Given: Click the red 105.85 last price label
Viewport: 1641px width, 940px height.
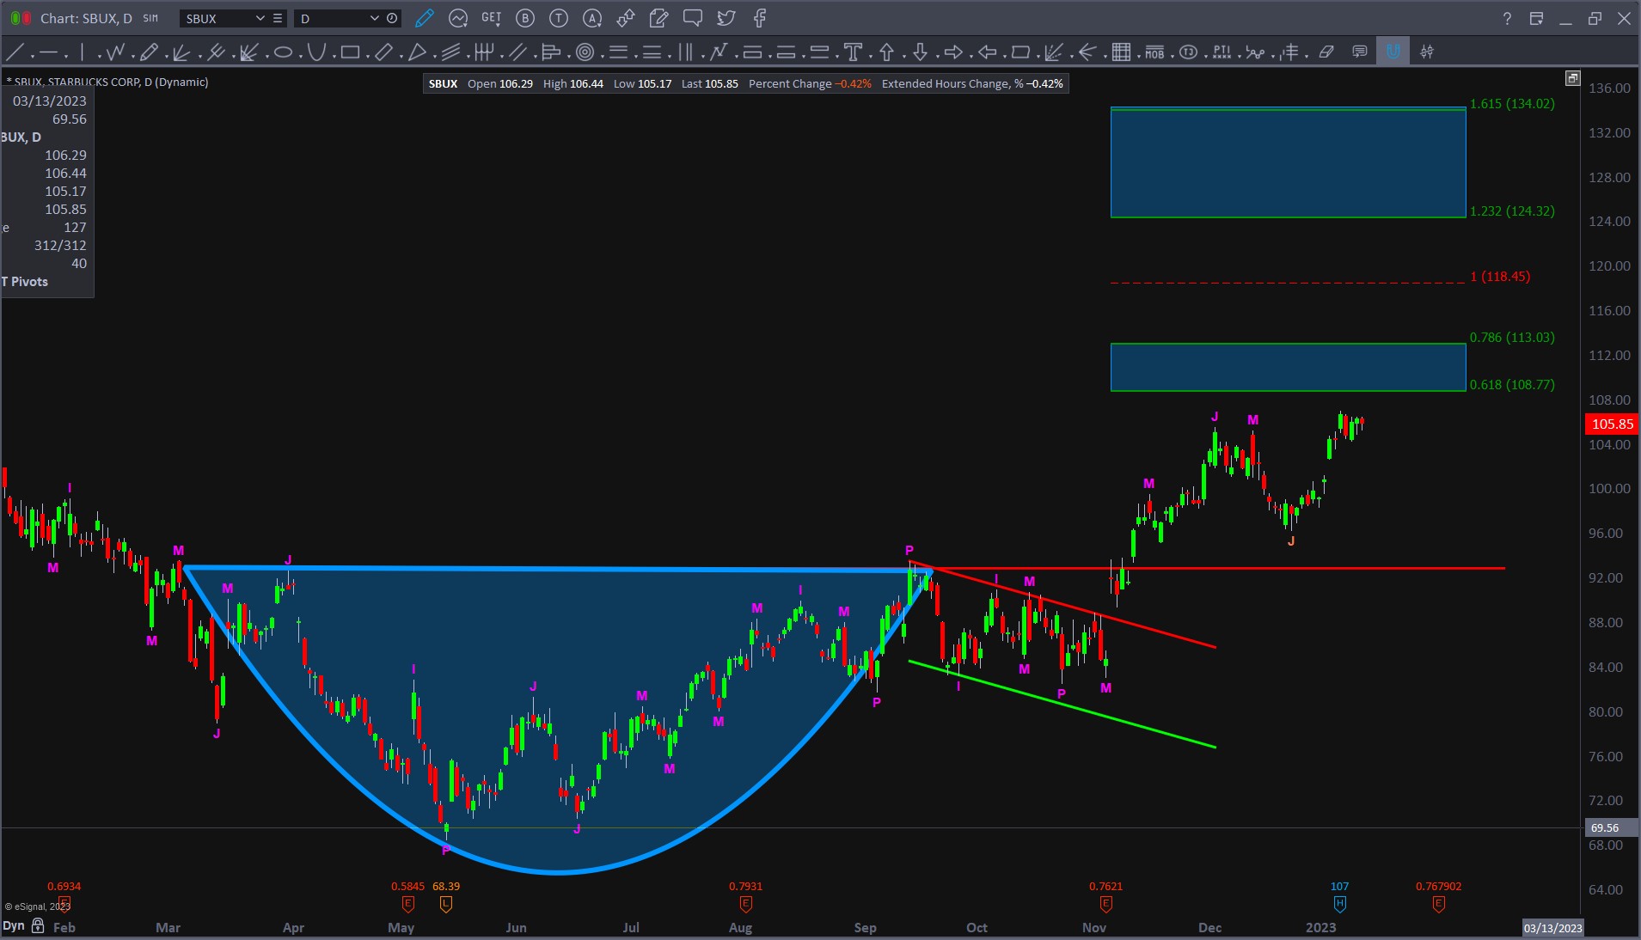Looking at the screenshot, I should 1611,424.
